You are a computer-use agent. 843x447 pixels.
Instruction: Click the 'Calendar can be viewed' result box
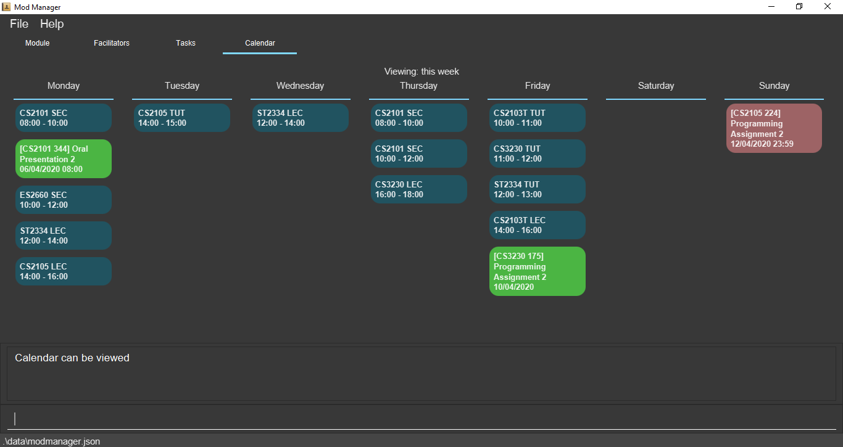coord(421,374)
